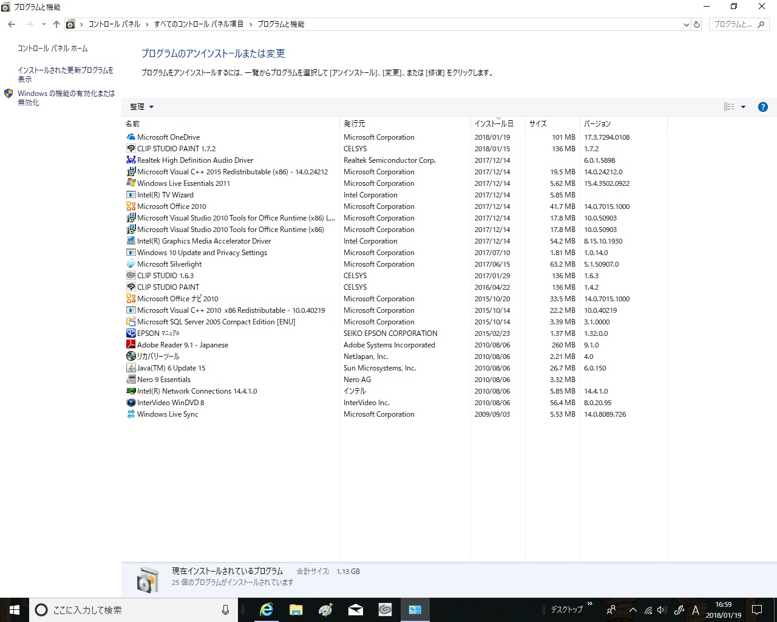The width and height of the screenshot is (777, 622).
Task: Click the Intel Network Connections icon
Action: 131,391
